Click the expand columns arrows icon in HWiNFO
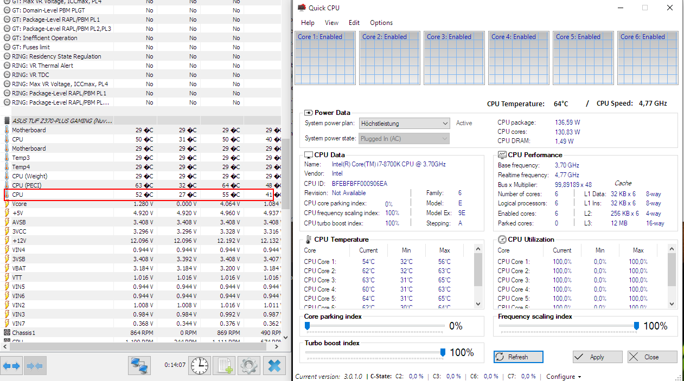 (11, 366)
